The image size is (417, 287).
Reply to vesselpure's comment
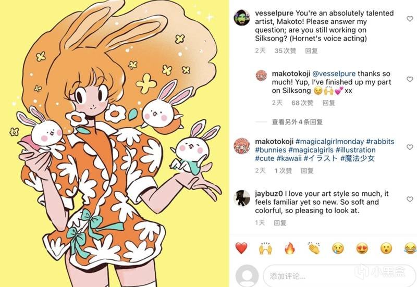311,51
